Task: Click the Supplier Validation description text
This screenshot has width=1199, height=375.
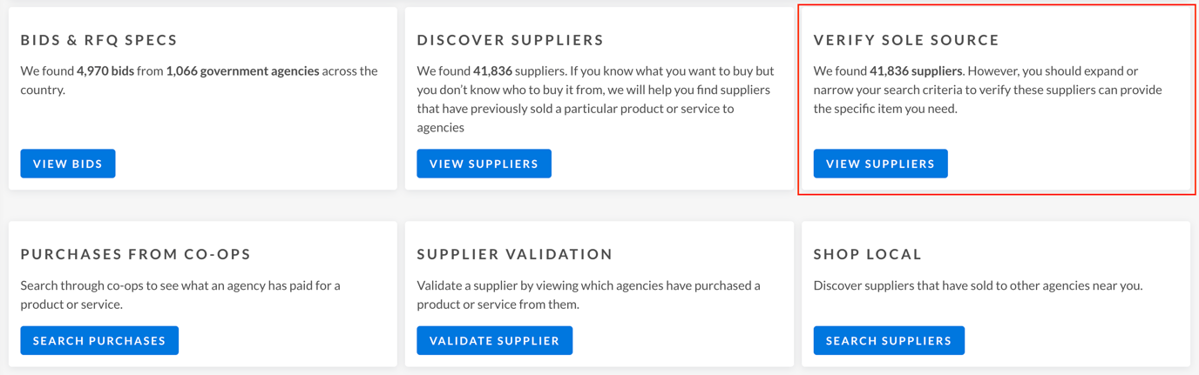Action: pyautogui.click(x=588, y=295)
